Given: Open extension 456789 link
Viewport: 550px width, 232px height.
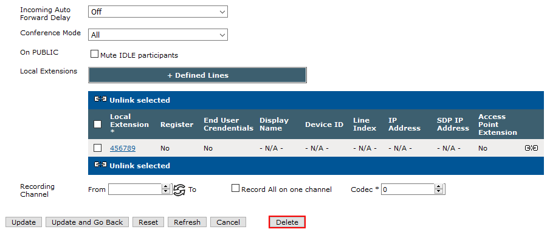Looking at the screenshot, I should coord(123,148).
